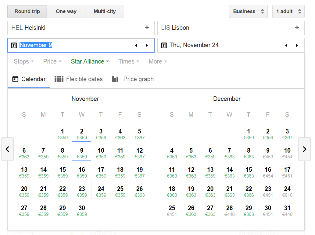Open the 1 adult passengers dropdown
315x235 pixels.
[288, 12]
